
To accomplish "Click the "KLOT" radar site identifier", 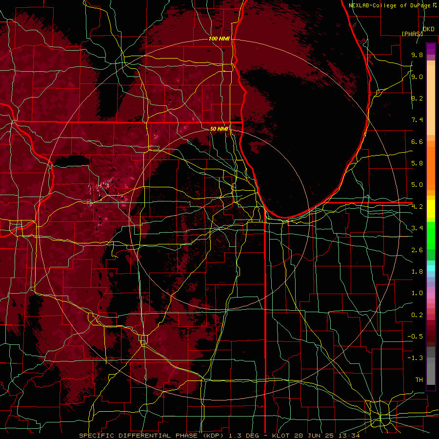I will (x=281, y=436).
